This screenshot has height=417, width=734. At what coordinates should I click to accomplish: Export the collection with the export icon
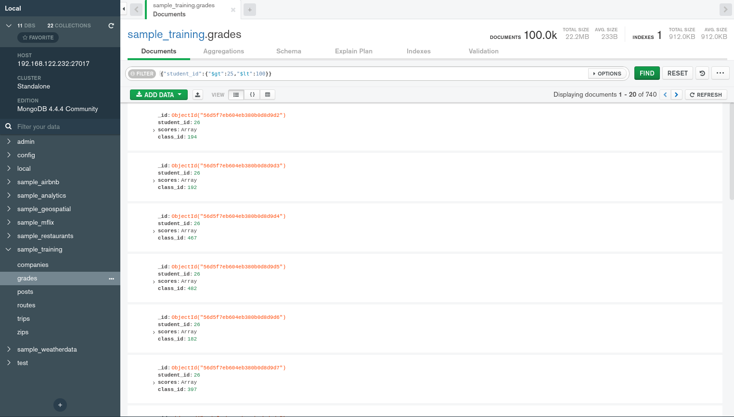[198, 95]
